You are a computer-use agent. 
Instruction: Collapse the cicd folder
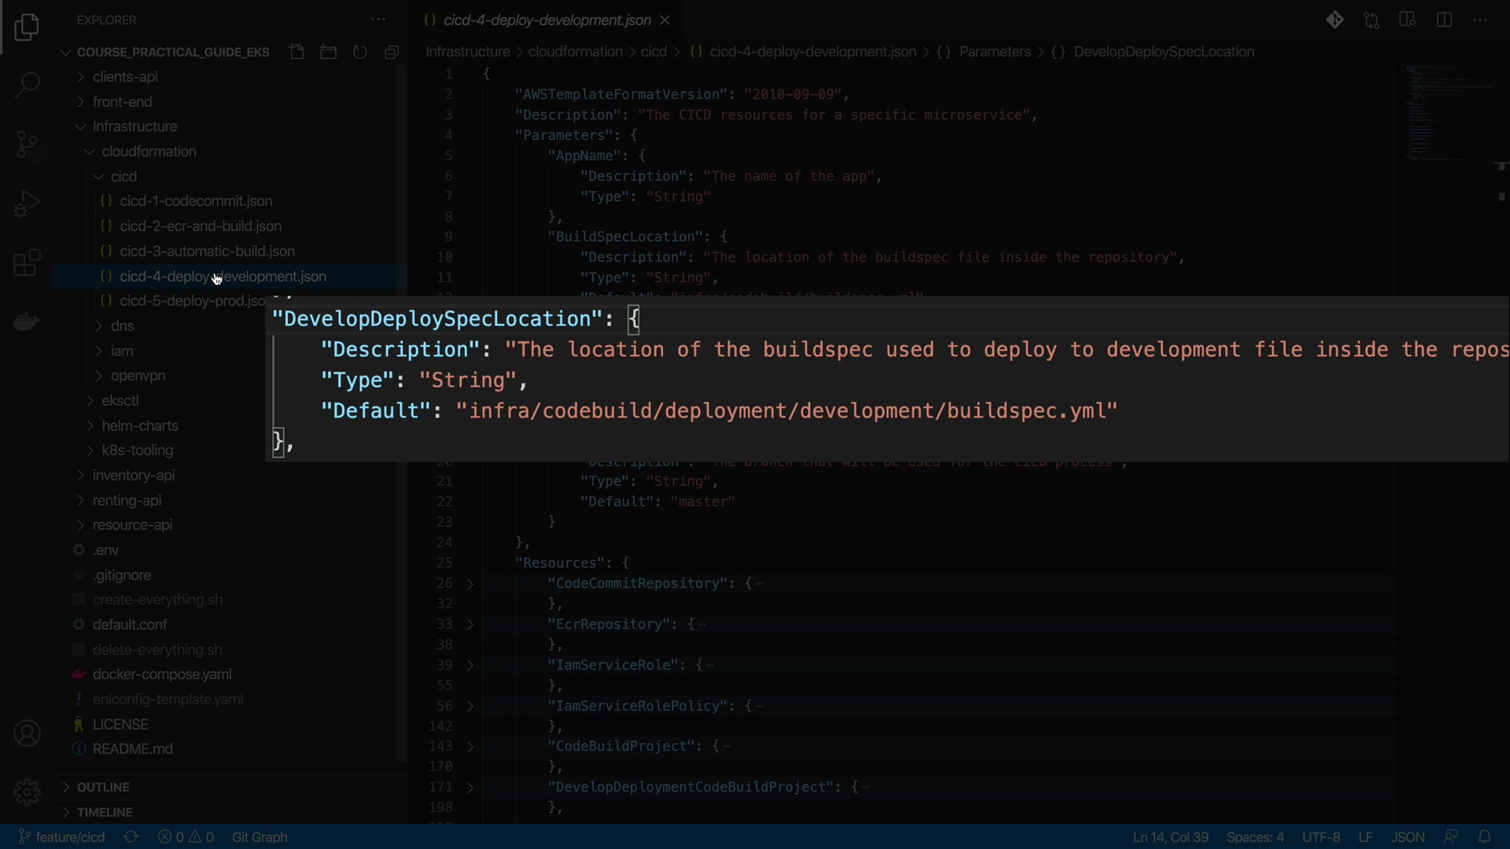click(123, 177)
